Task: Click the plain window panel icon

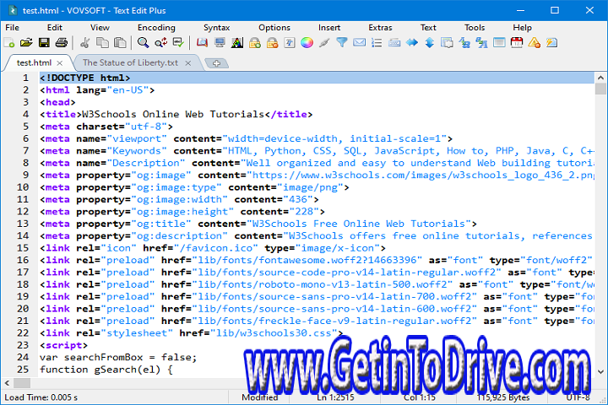Action: pyautogui.click(x=499, y=43)
